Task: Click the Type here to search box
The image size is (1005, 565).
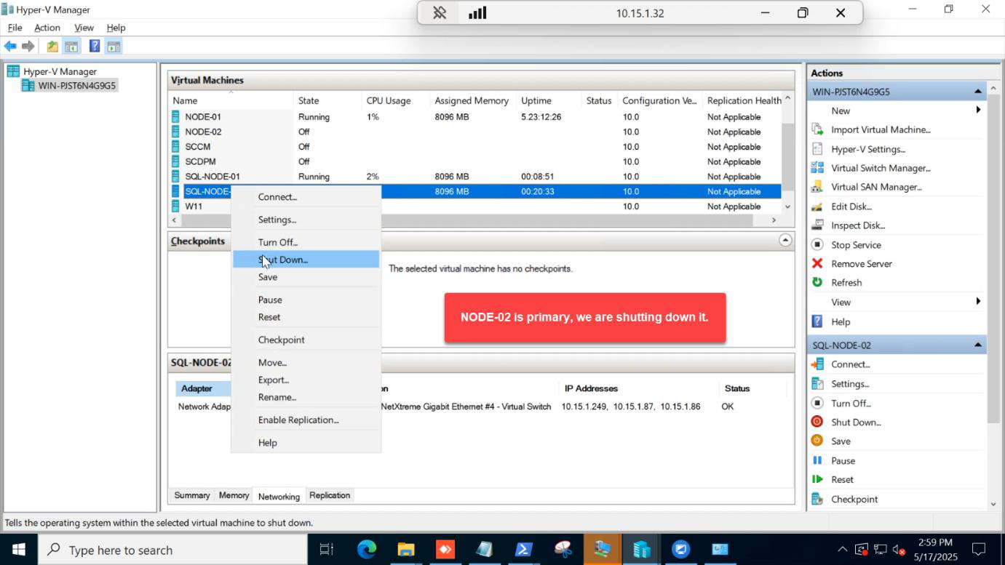Action: click(x=172, y=550)
